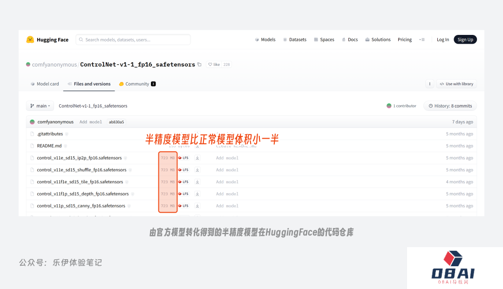Go to Spaces
Viewport: 503px width, 289px height.
(x=324, y=40)
